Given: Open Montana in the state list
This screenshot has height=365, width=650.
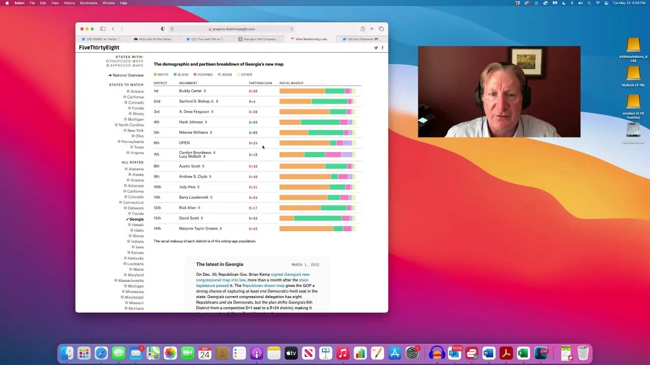Looking at the screenshot, I should [x=135, y=309].
